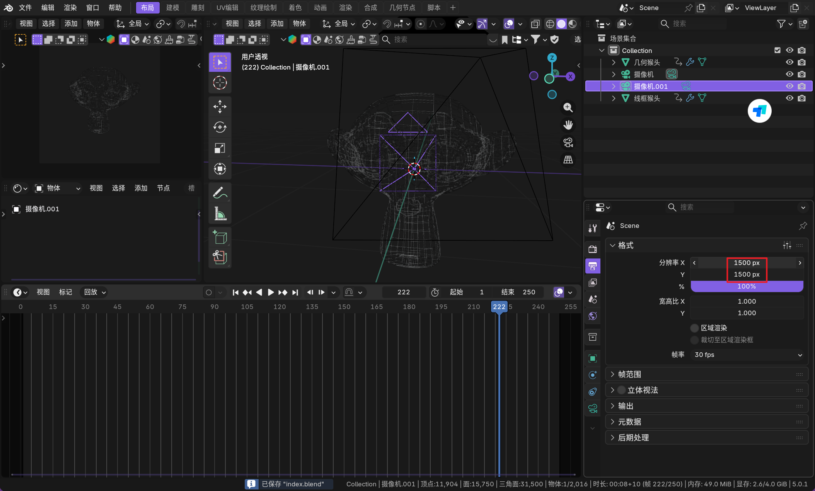
Task: Enable the 区域渲染 checkbox
Action: pos(695,328)
